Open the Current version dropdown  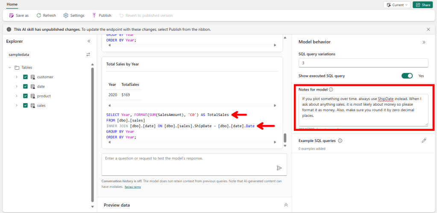(396, 5)
